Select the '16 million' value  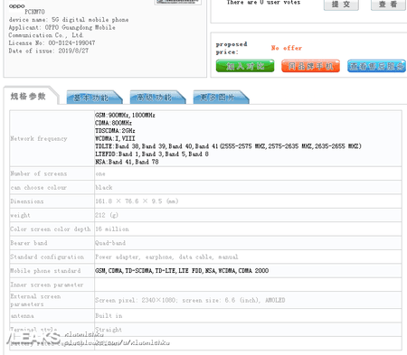(112, 229)
